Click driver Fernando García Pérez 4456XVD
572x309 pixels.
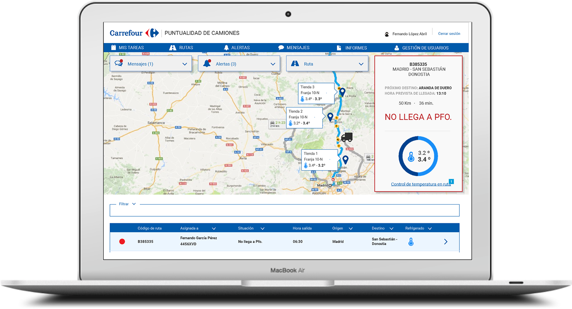click(x=198, y=241)
